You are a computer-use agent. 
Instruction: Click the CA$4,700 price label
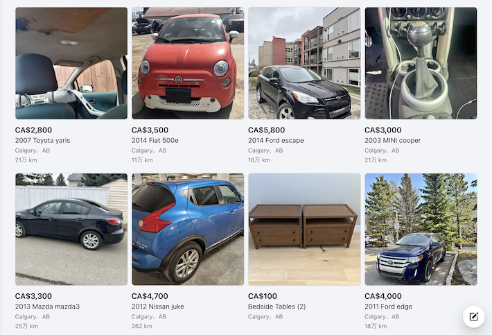coord(150,296)
